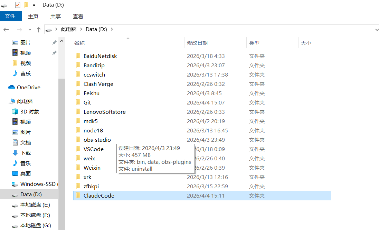Click the navigation pane scroll up arrow
Viewport: 379px width, 230px height.
click(61, 41)
